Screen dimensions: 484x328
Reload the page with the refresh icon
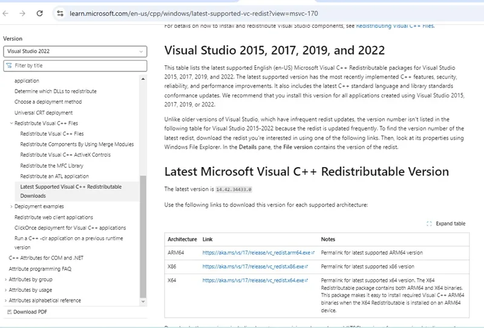tap(39, 13)
